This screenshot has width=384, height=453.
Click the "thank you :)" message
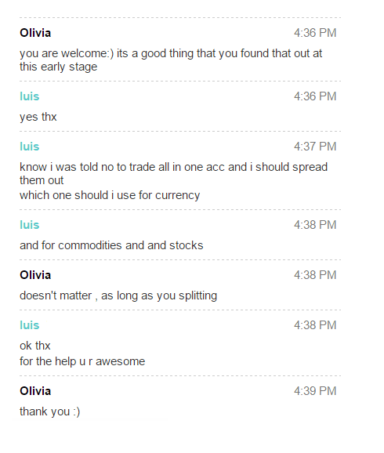[x=49, y=411]
